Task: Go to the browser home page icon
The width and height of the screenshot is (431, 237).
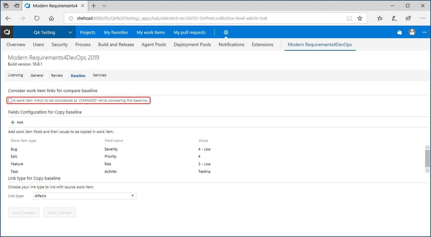Action: coord(51,18)
